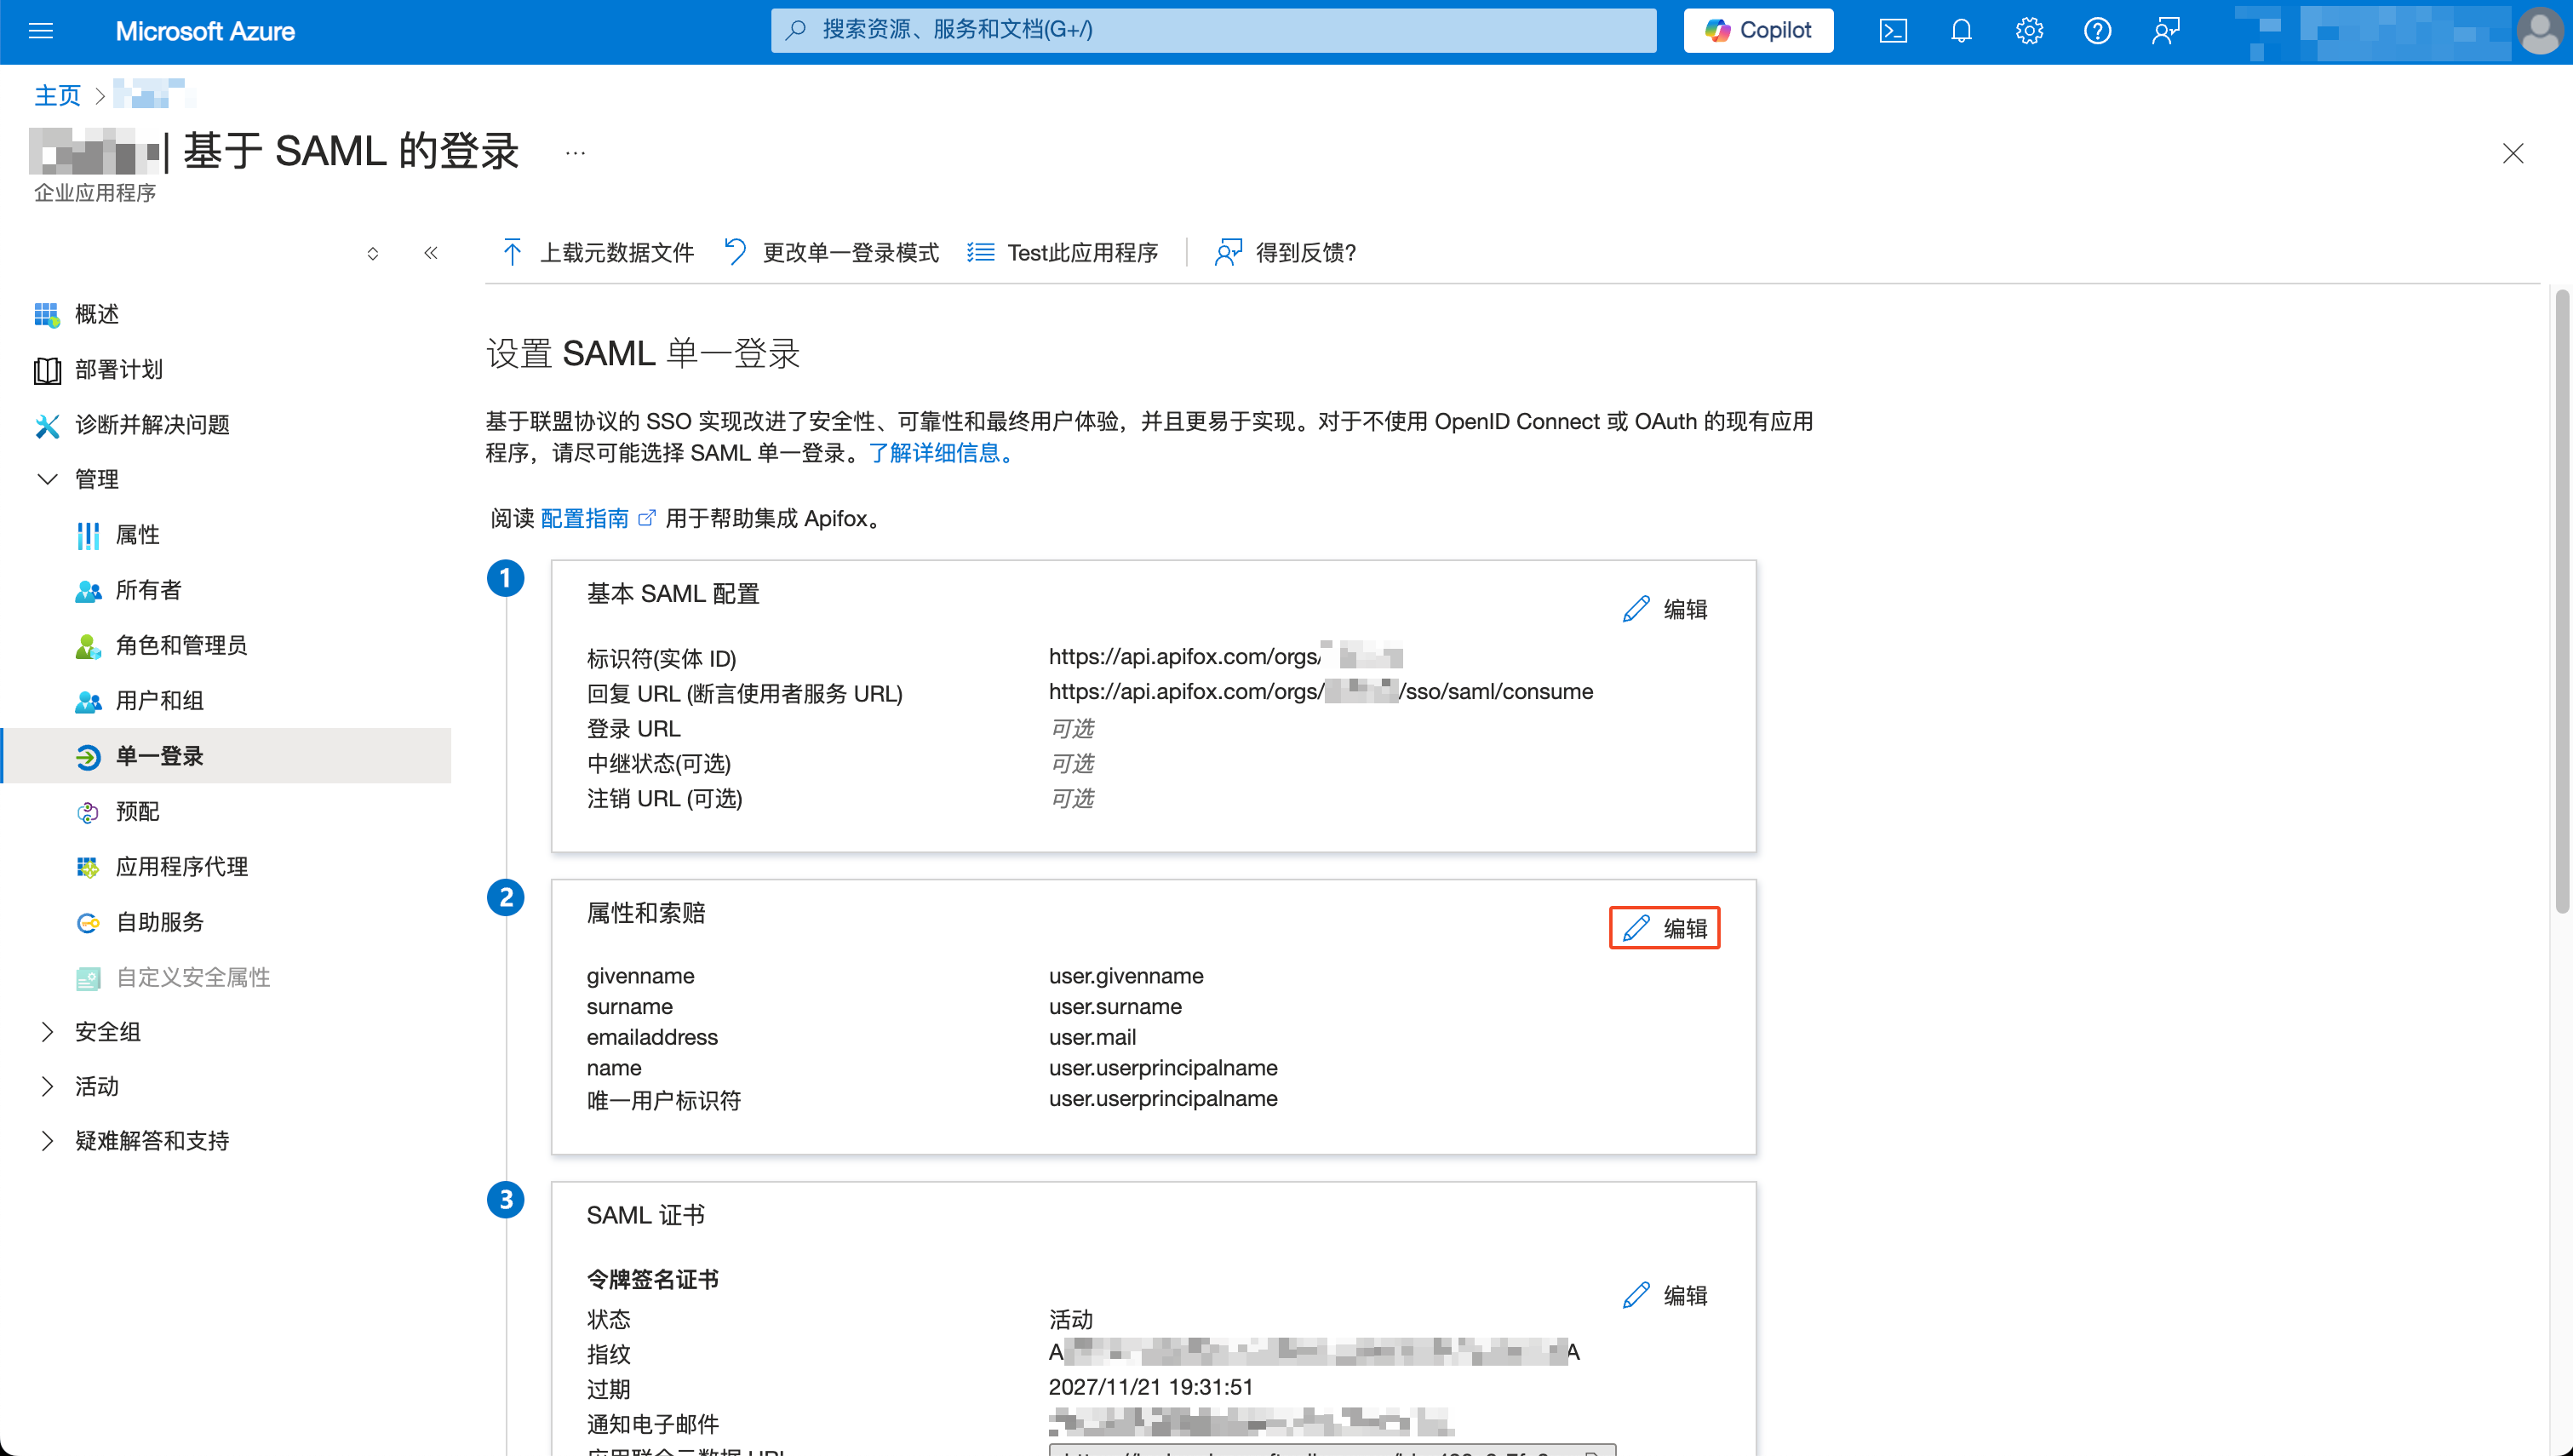The height and width of the screenshot is (1456, 2573).
Task: Edit the SAML 证书 token signing certificate
Action: (1665, 1294)
